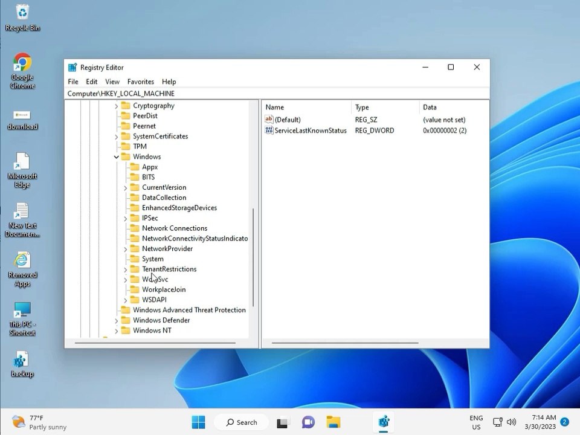580x435 pixels.
Task: Open the View menu
Action: click(x=112, y=82)
